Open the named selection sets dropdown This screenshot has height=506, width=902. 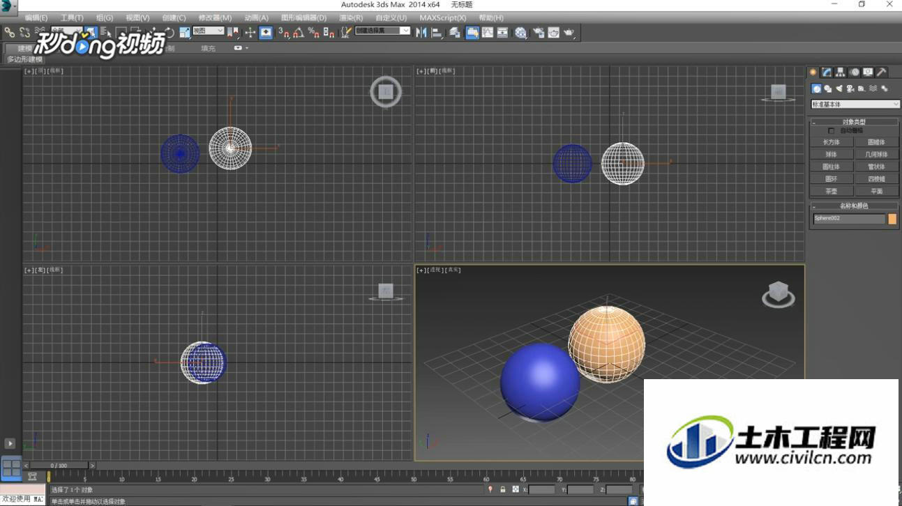(382, 31)
